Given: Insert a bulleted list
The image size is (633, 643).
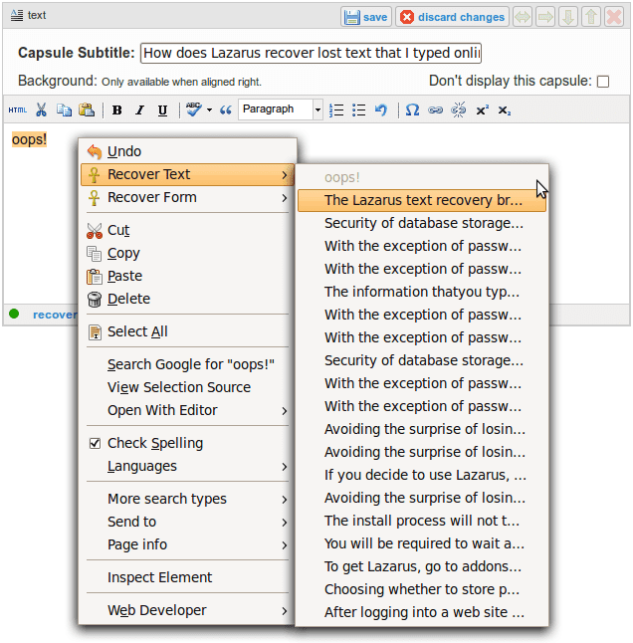Looking at the screenshot, I should [x=358, y=109].
